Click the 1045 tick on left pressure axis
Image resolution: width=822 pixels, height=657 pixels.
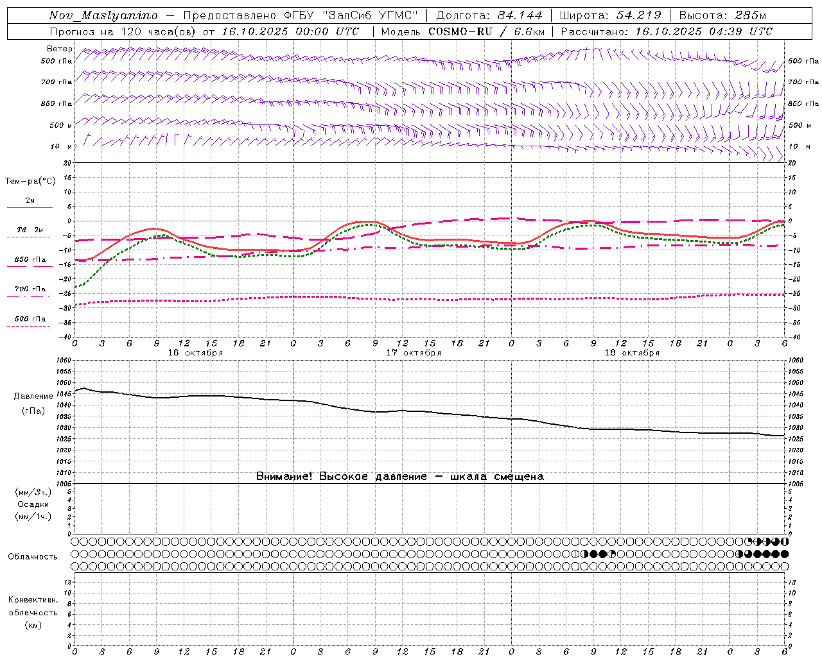coord(64,393)
